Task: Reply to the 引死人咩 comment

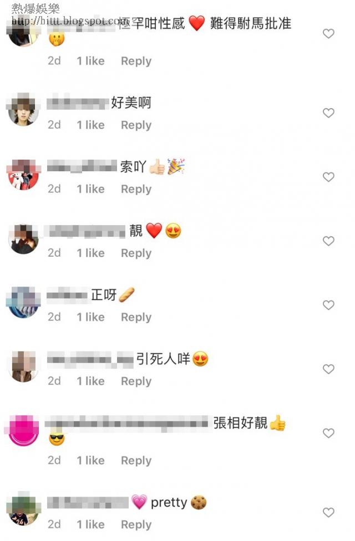Action: pyautogui.click(x=136, y=381)
